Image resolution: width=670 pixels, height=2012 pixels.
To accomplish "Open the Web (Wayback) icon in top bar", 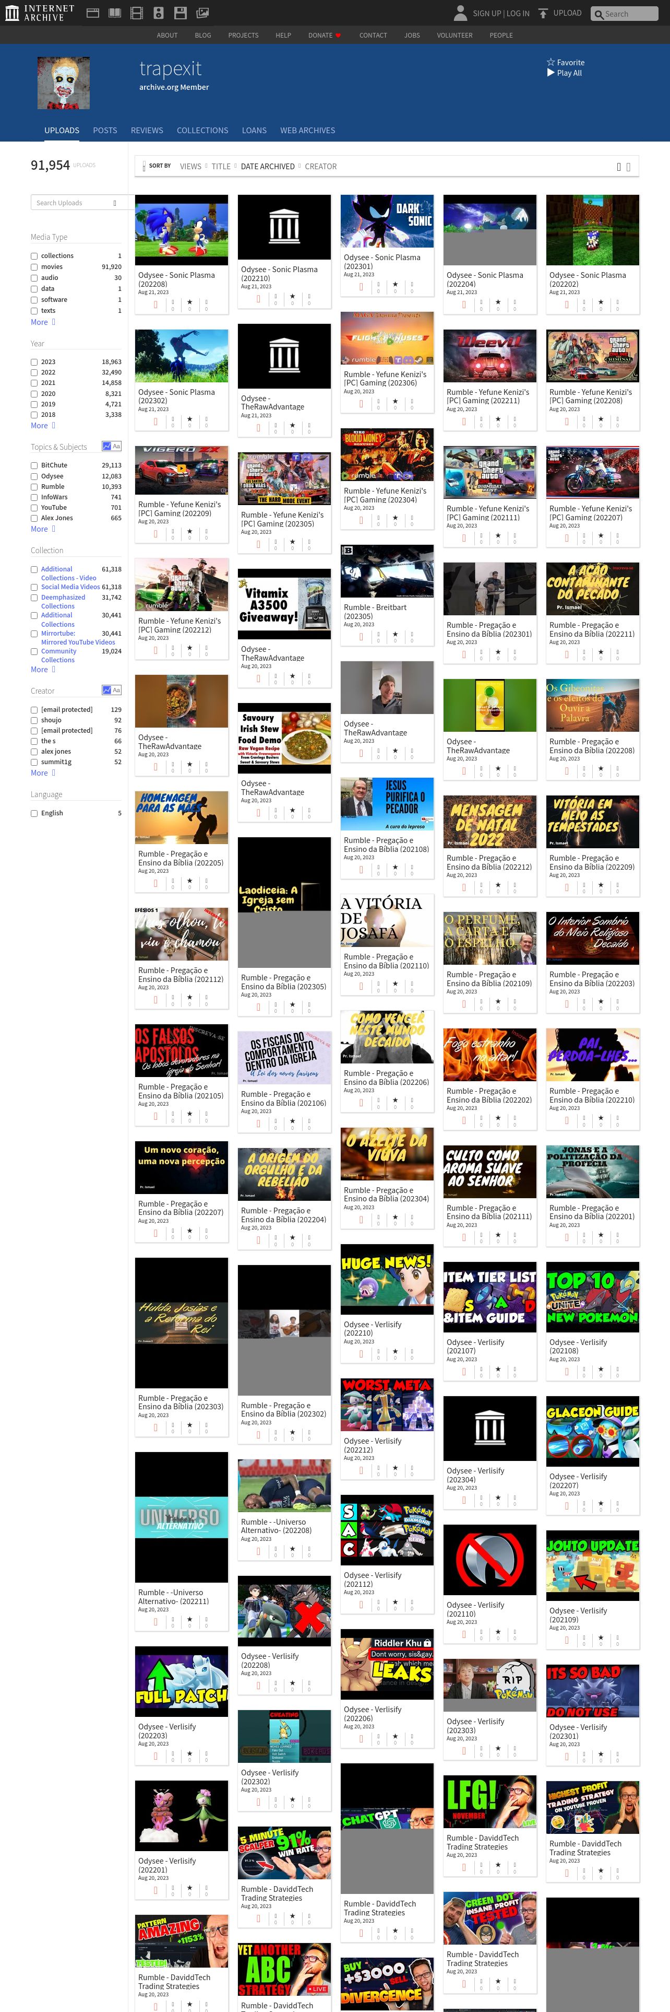I will pos(92,13).
